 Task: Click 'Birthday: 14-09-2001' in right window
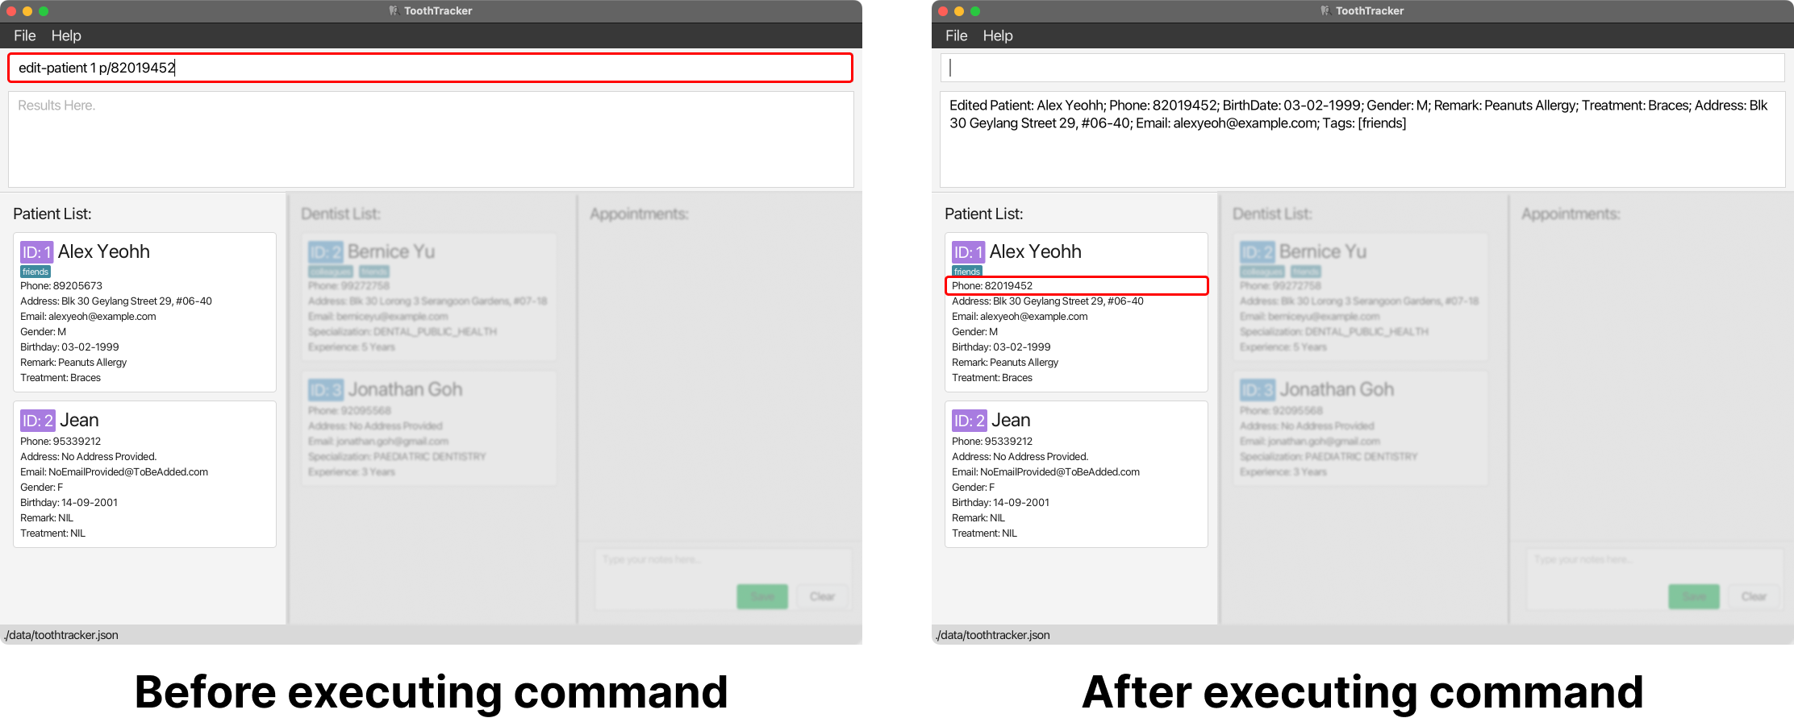(1001, 502)
